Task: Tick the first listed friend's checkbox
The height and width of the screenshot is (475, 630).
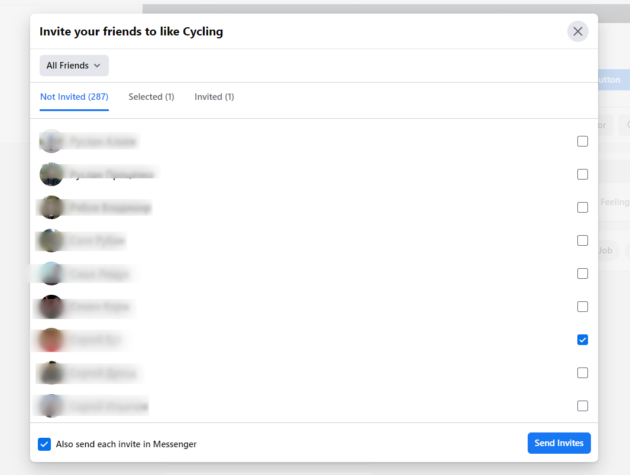Action: pos(583,141)
